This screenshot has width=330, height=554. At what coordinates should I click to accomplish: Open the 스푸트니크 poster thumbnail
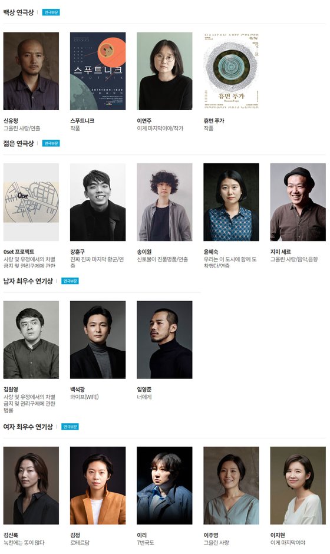98,71
